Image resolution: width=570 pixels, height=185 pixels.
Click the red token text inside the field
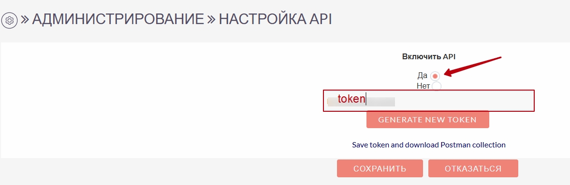coord(351,99)
